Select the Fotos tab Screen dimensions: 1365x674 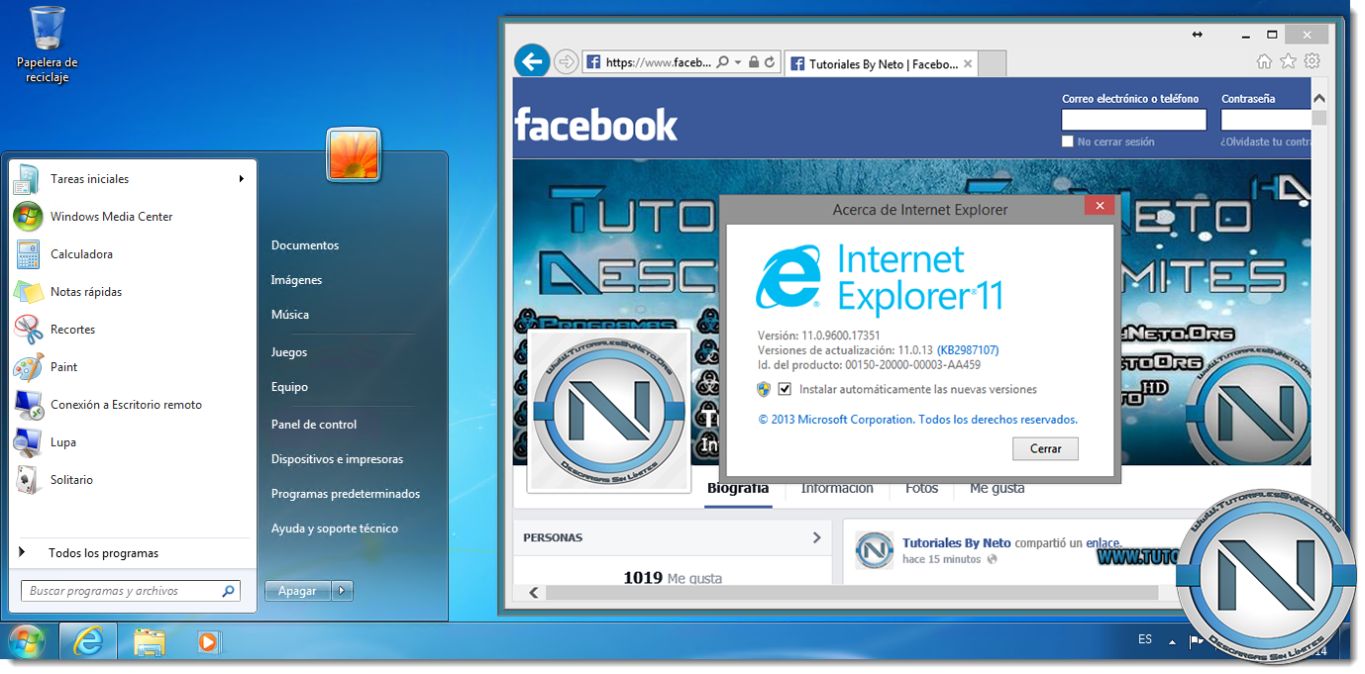pyautogui.click(x=921, y=488)
